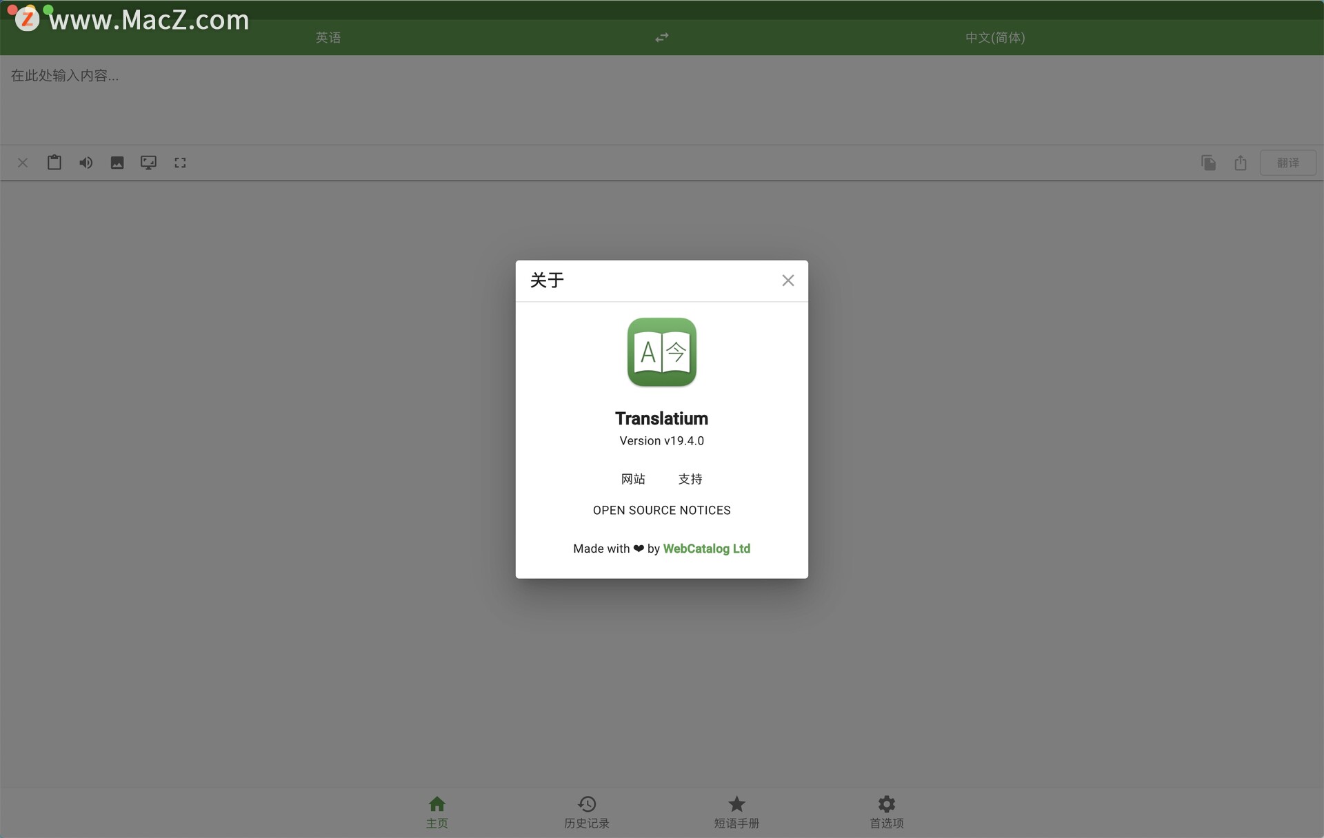Open the 短语手册 tab
This screenshot has width=1324, height=838.
(x=736, y=813)
